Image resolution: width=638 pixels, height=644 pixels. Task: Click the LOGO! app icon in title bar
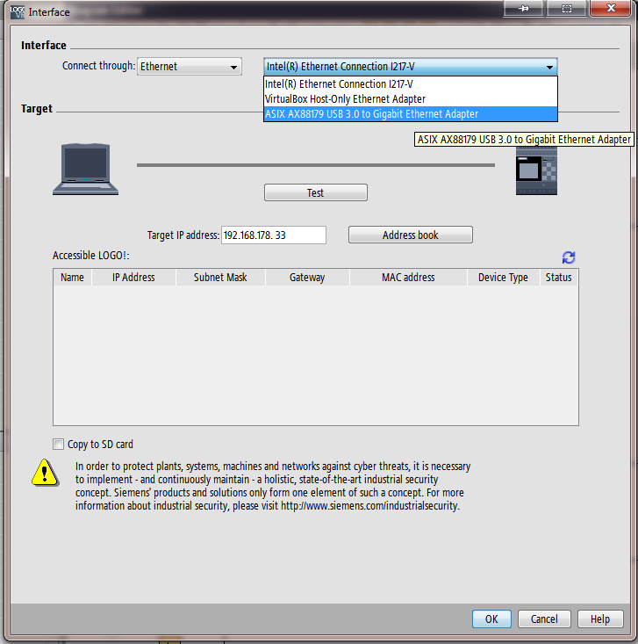(x=18, y=12)
